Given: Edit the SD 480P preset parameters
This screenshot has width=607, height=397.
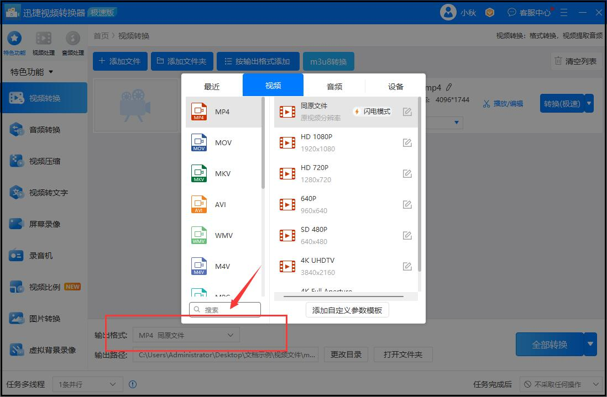Looking at the screenshot, I should tap(407, 235).
